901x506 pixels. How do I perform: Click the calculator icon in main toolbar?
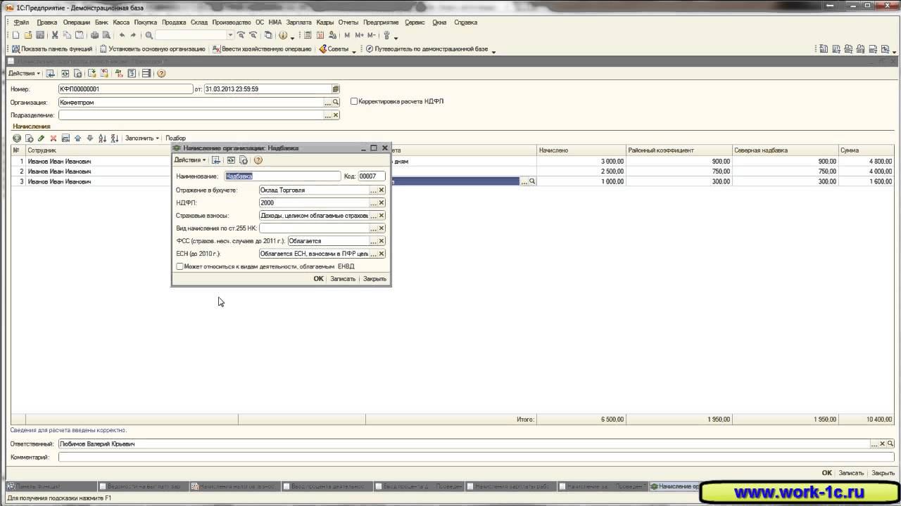[308, 35]
